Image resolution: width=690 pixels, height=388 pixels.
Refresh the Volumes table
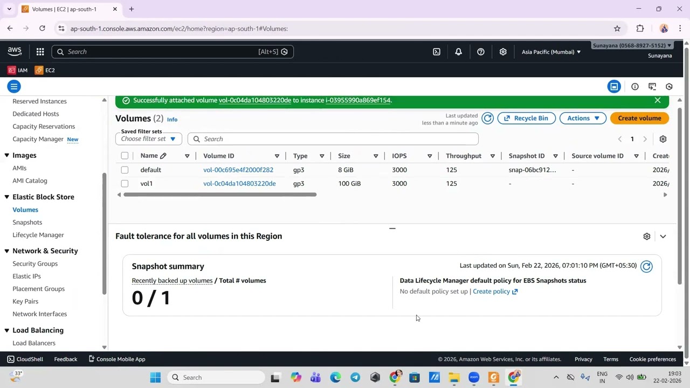(x=487, y=118)
